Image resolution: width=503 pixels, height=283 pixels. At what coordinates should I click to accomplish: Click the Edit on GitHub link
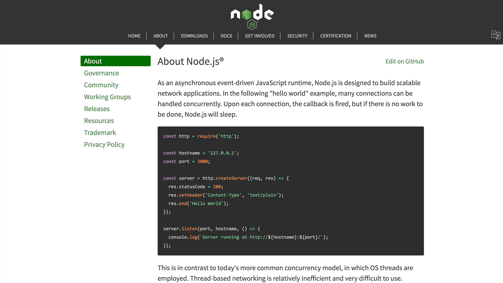(404, 61)
